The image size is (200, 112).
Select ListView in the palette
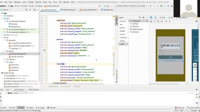tap(135, 24)
